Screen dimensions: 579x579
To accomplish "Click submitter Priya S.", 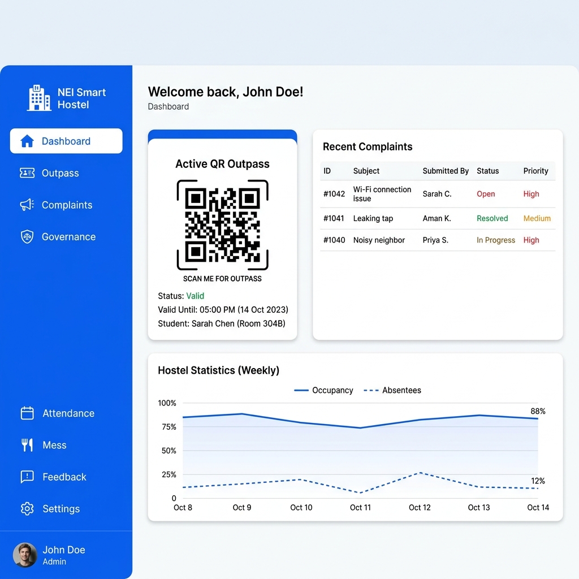I will 435,240.
